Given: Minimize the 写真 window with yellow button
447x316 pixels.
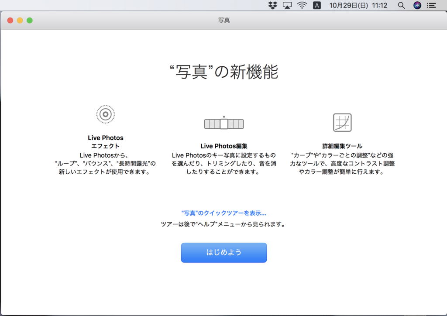Looking at the screenshot, I should click(20, 21).
